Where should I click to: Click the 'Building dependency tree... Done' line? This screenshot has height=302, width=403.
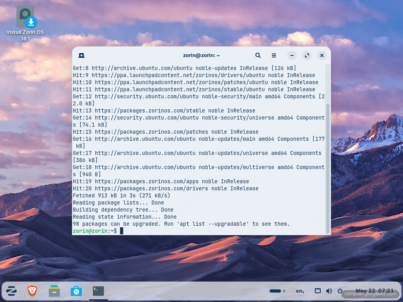123,210
